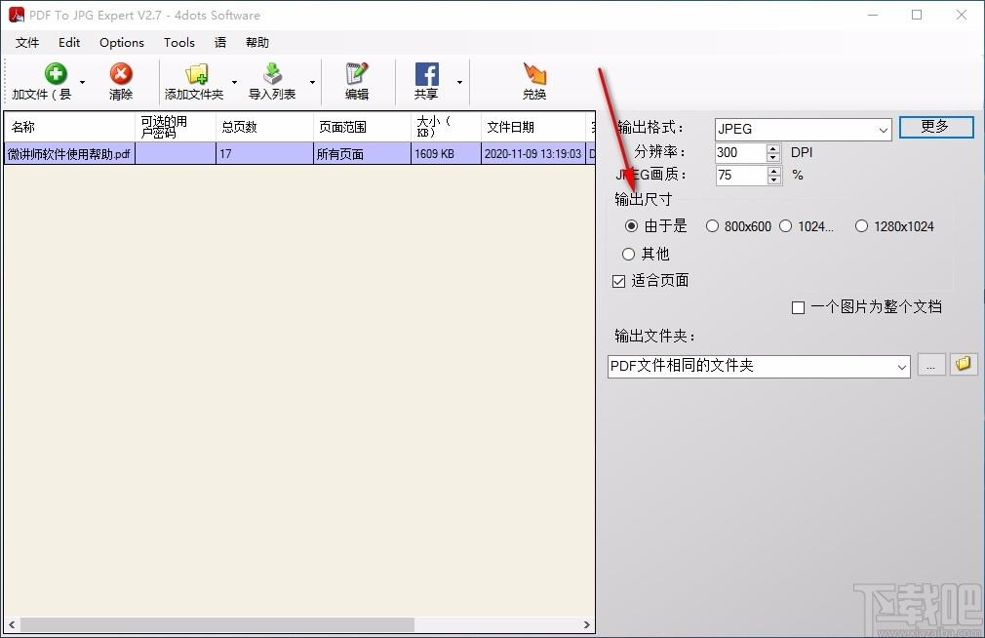This screenshot has height=638, width=985.
Task: Click the 名称 column header
Action: [x=69, y=127]
